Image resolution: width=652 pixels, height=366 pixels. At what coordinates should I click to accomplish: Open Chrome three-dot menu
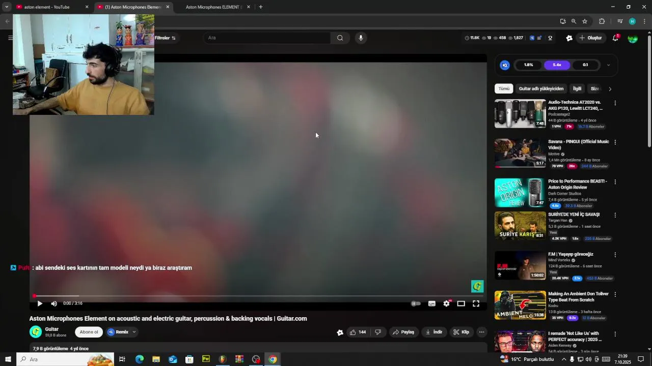tap(644, 21)
